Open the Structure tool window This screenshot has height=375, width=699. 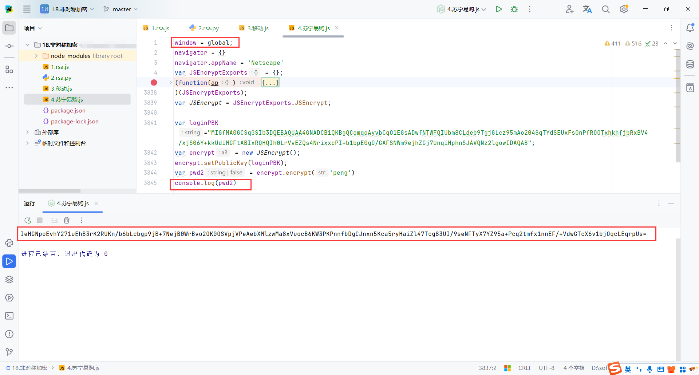coord(9,70)
